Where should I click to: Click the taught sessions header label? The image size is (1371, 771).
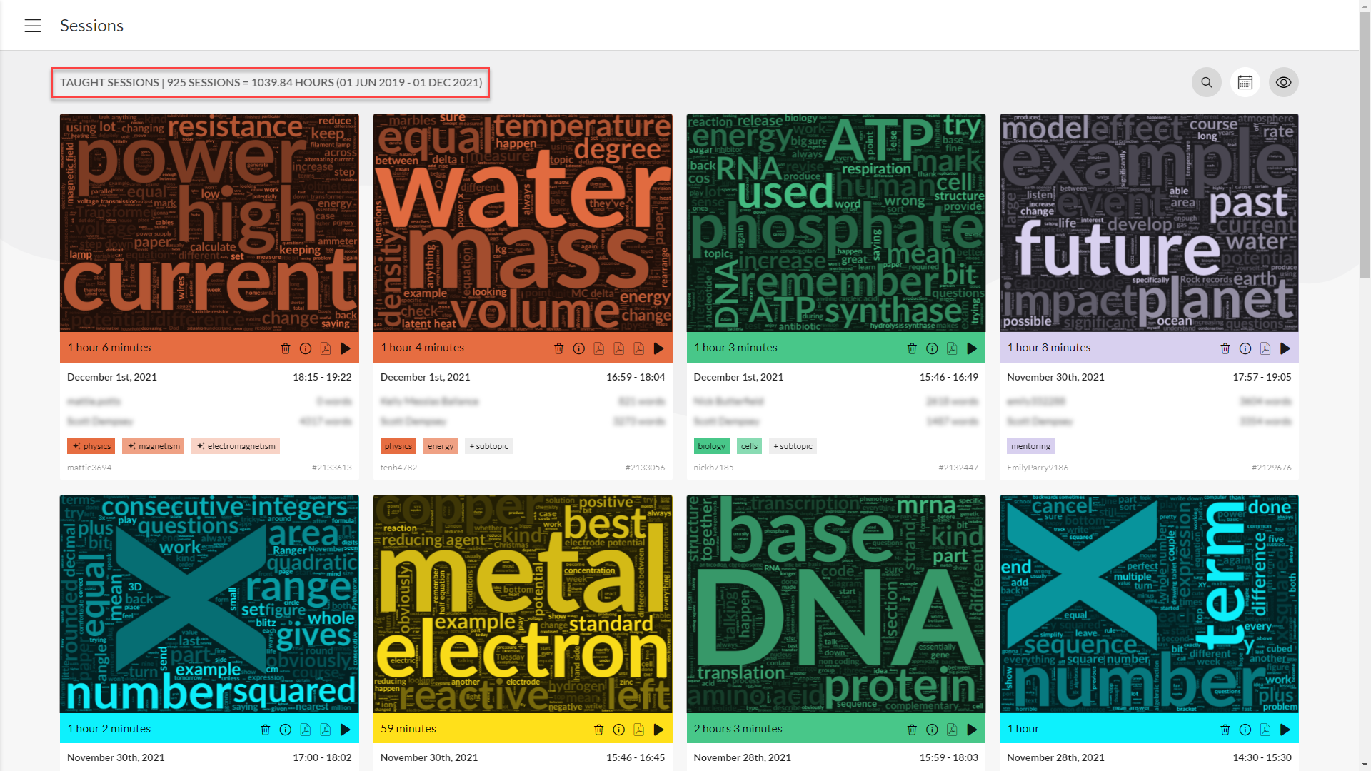270,82
